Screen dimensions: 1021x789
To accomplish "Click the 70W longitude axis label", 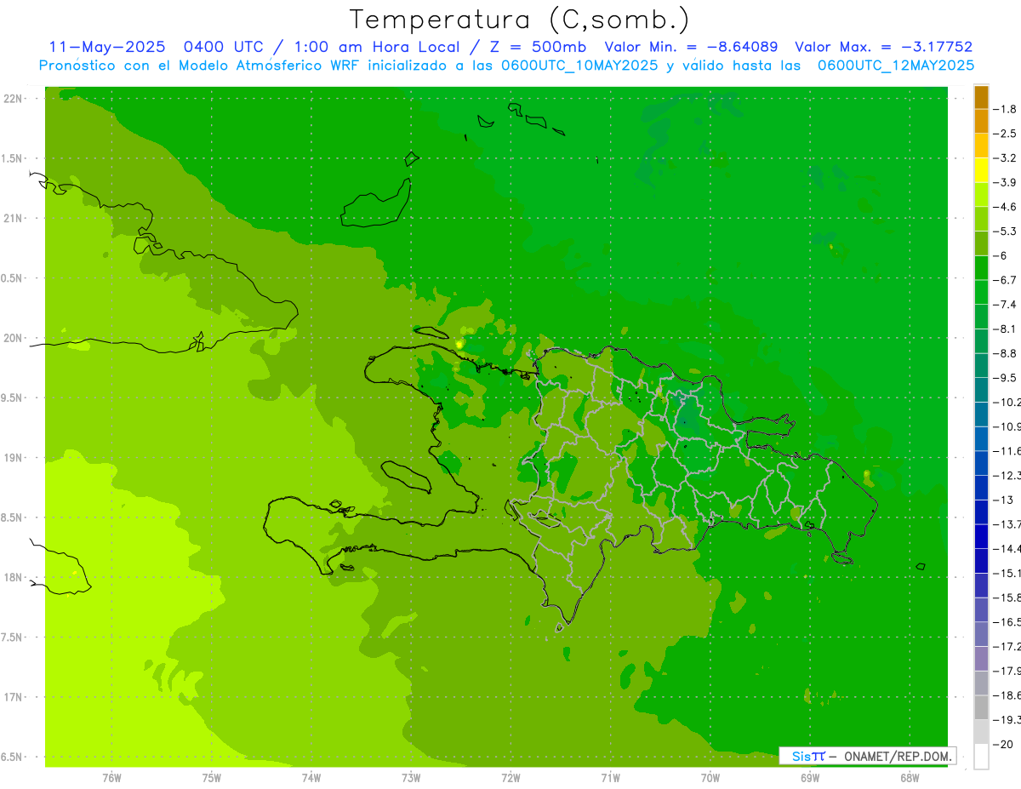I will tap(710, 777).
